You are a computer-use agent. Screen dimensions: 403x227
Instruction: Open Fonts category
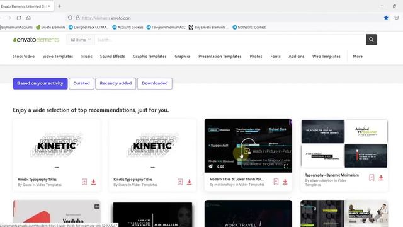[275, 56]
